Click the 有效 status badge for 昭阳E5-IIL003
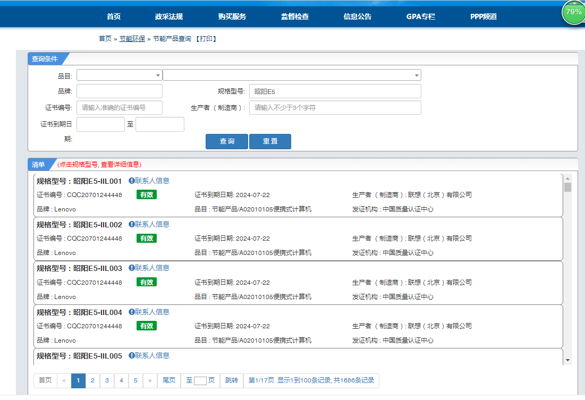 click(x=147, y=282)
